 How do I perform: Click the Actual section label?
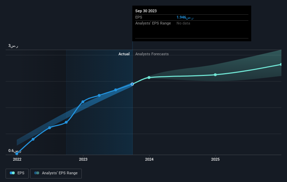click(124, 54)
